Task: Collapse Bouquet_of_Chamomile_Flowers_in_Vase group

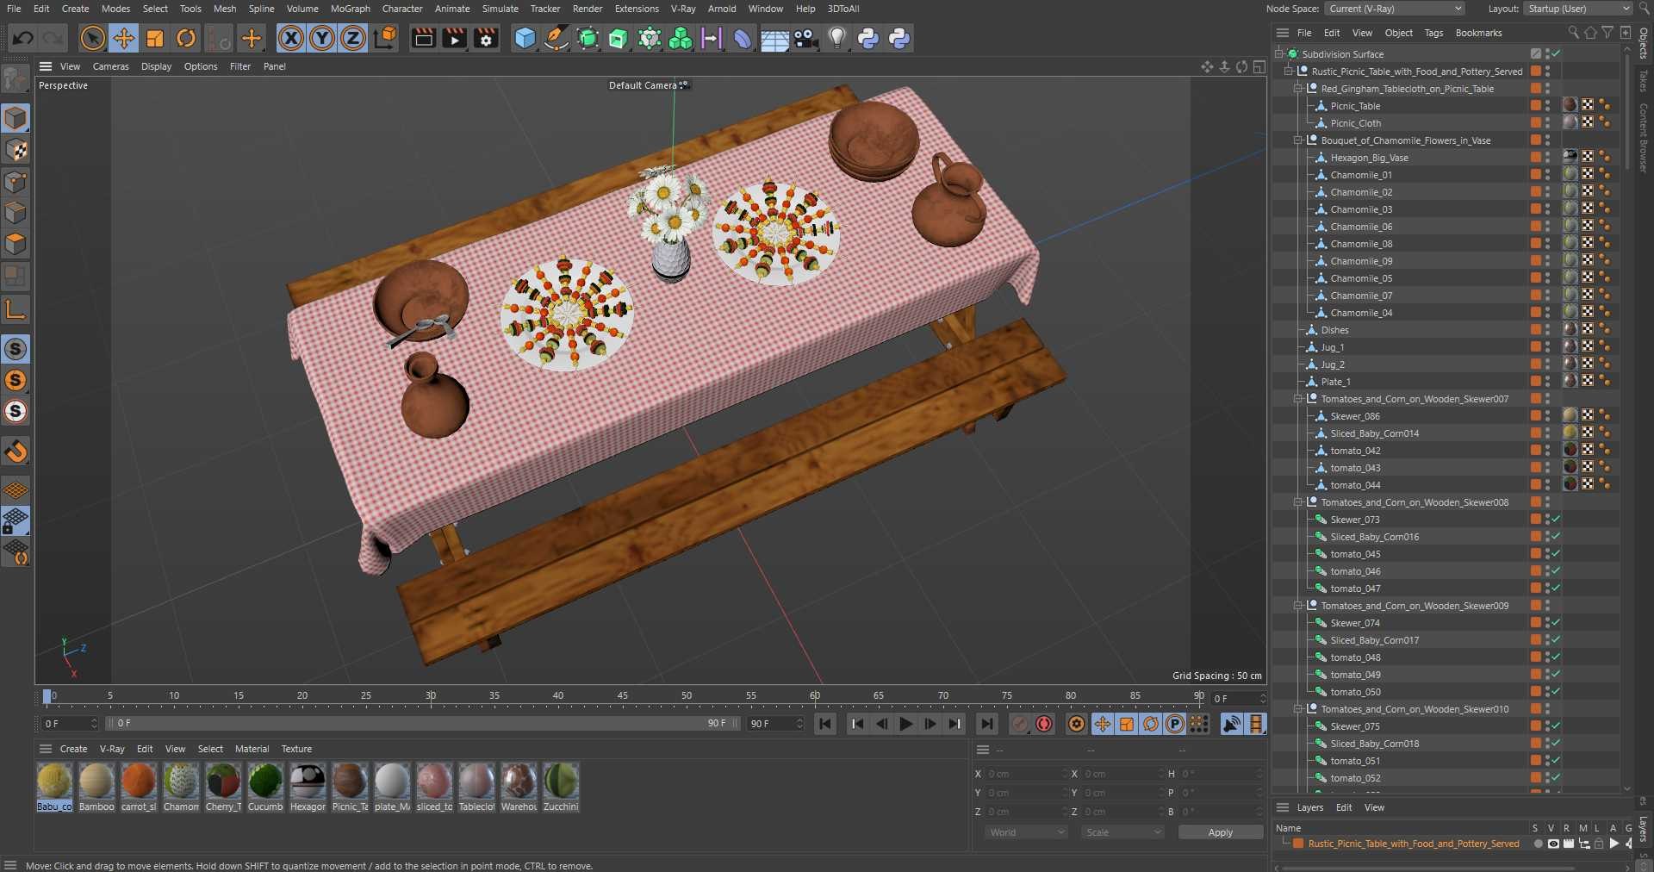Action: (1298, 140)
